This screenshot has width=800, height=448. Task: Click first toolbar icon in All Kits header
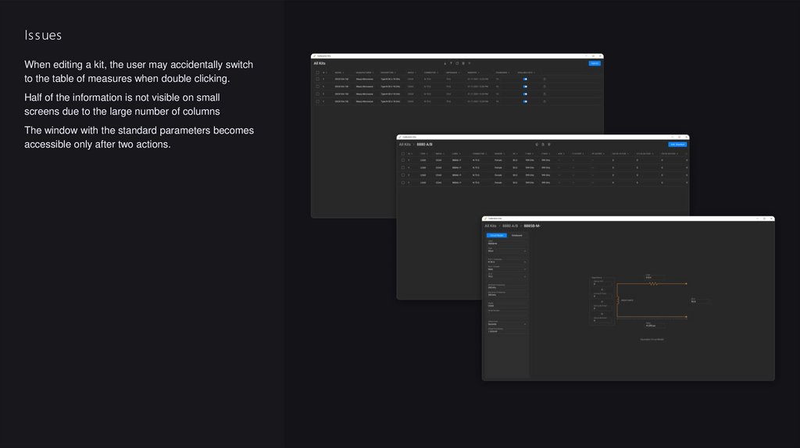[445, 63]
